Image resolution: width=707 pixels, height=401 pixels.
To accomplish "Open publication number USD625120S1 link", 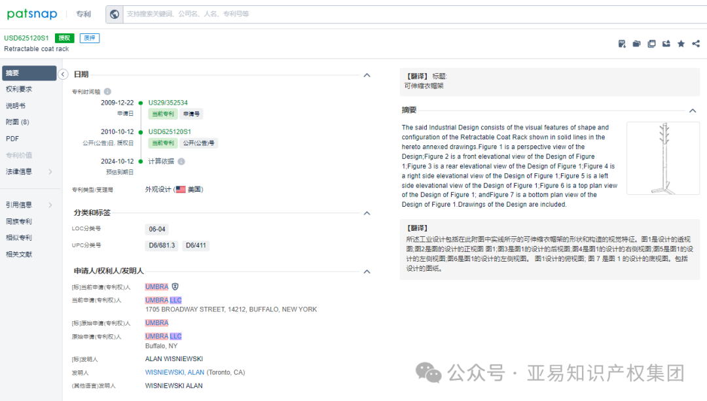I will (170, 131).
